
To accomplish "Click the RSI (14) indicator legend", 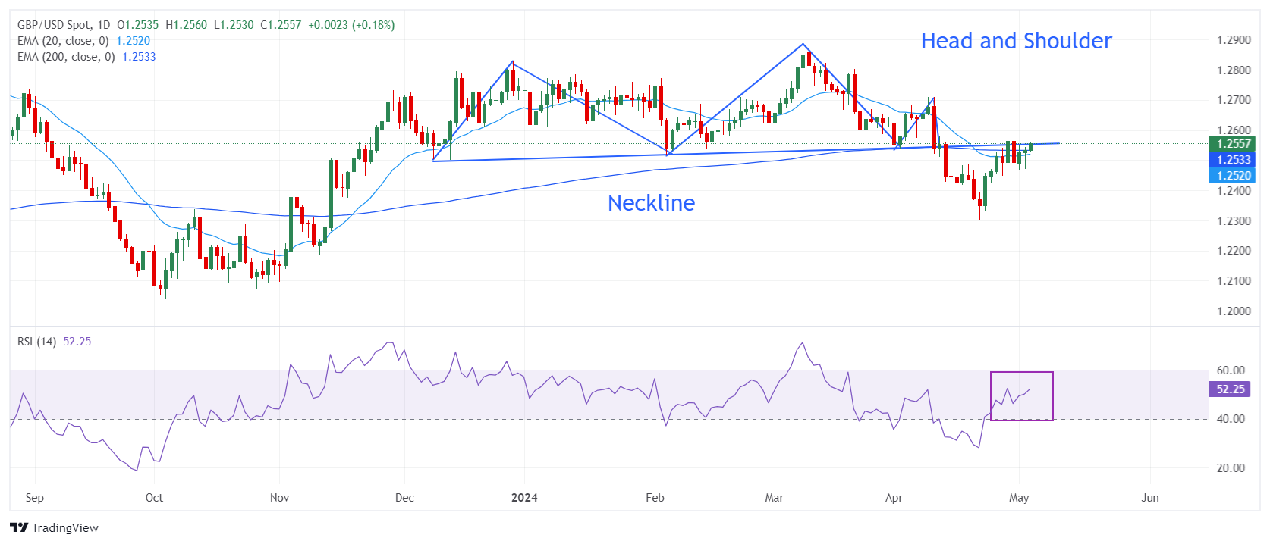I will point(37,342).
